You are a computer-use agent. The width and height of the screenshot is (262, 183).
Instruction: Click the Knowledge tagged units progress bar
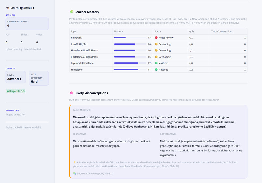pos(27,122)
